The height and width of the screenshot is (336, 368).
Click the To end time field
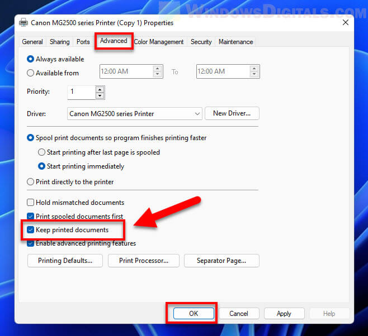pos(223,71)
